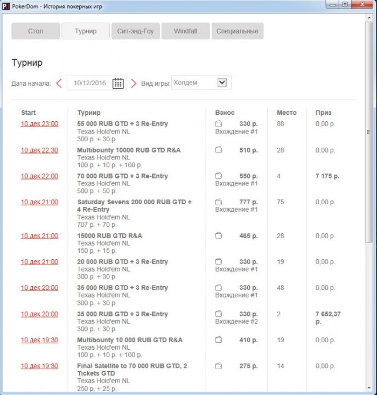Click buy-in amount 275 р.

[249, 366]
